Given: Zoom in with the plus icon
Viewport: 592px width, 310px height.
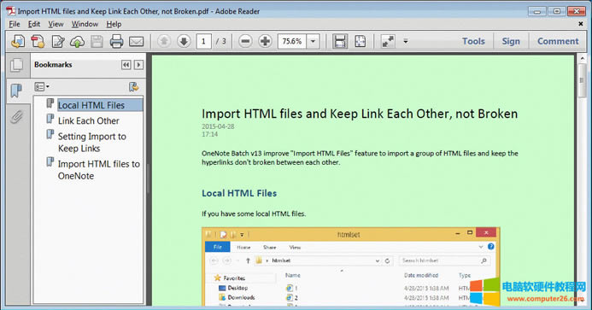Looking at the screenshot, I should (265, 41).
